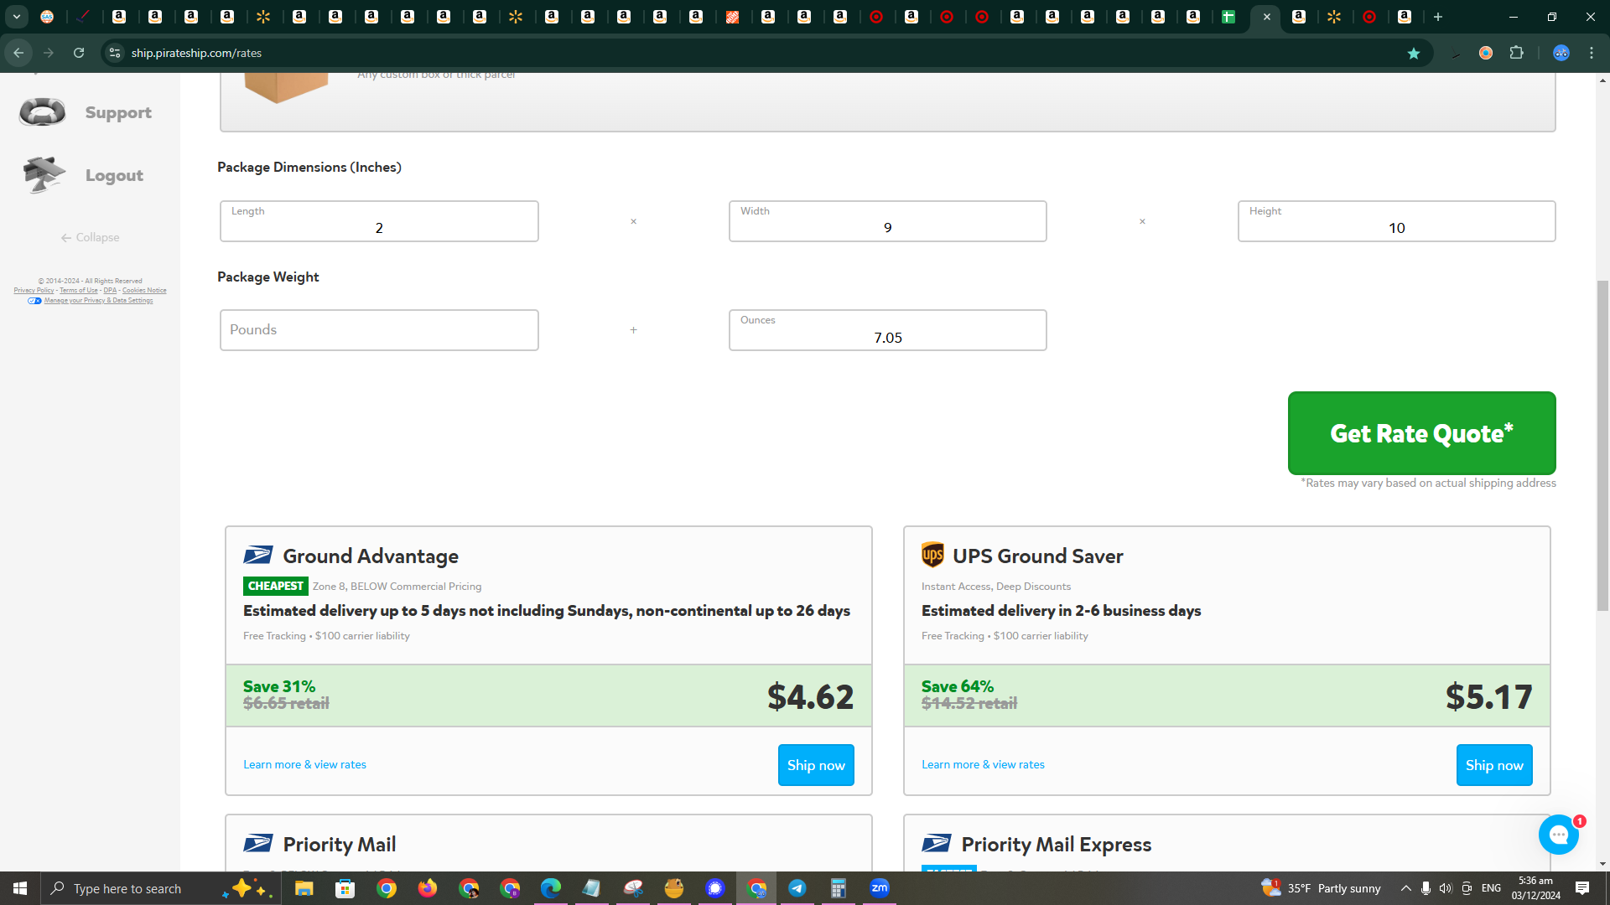1610x905 pixels.
Task: Switch to the Google Sheets tab
Action: tap(1228, 17)
